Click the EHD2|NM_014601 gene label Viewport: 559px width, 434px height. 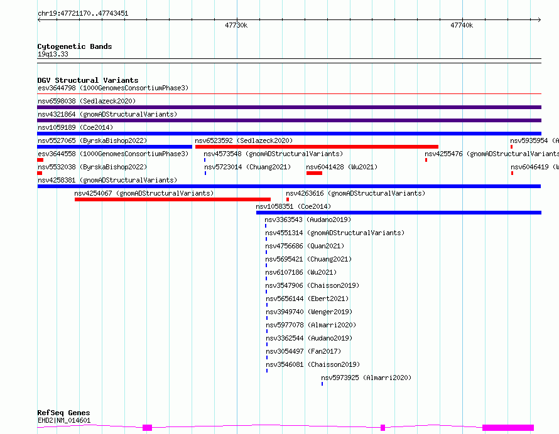coord(64,420)
